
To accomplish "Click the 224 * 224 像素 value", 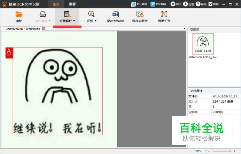I will 223,101.
